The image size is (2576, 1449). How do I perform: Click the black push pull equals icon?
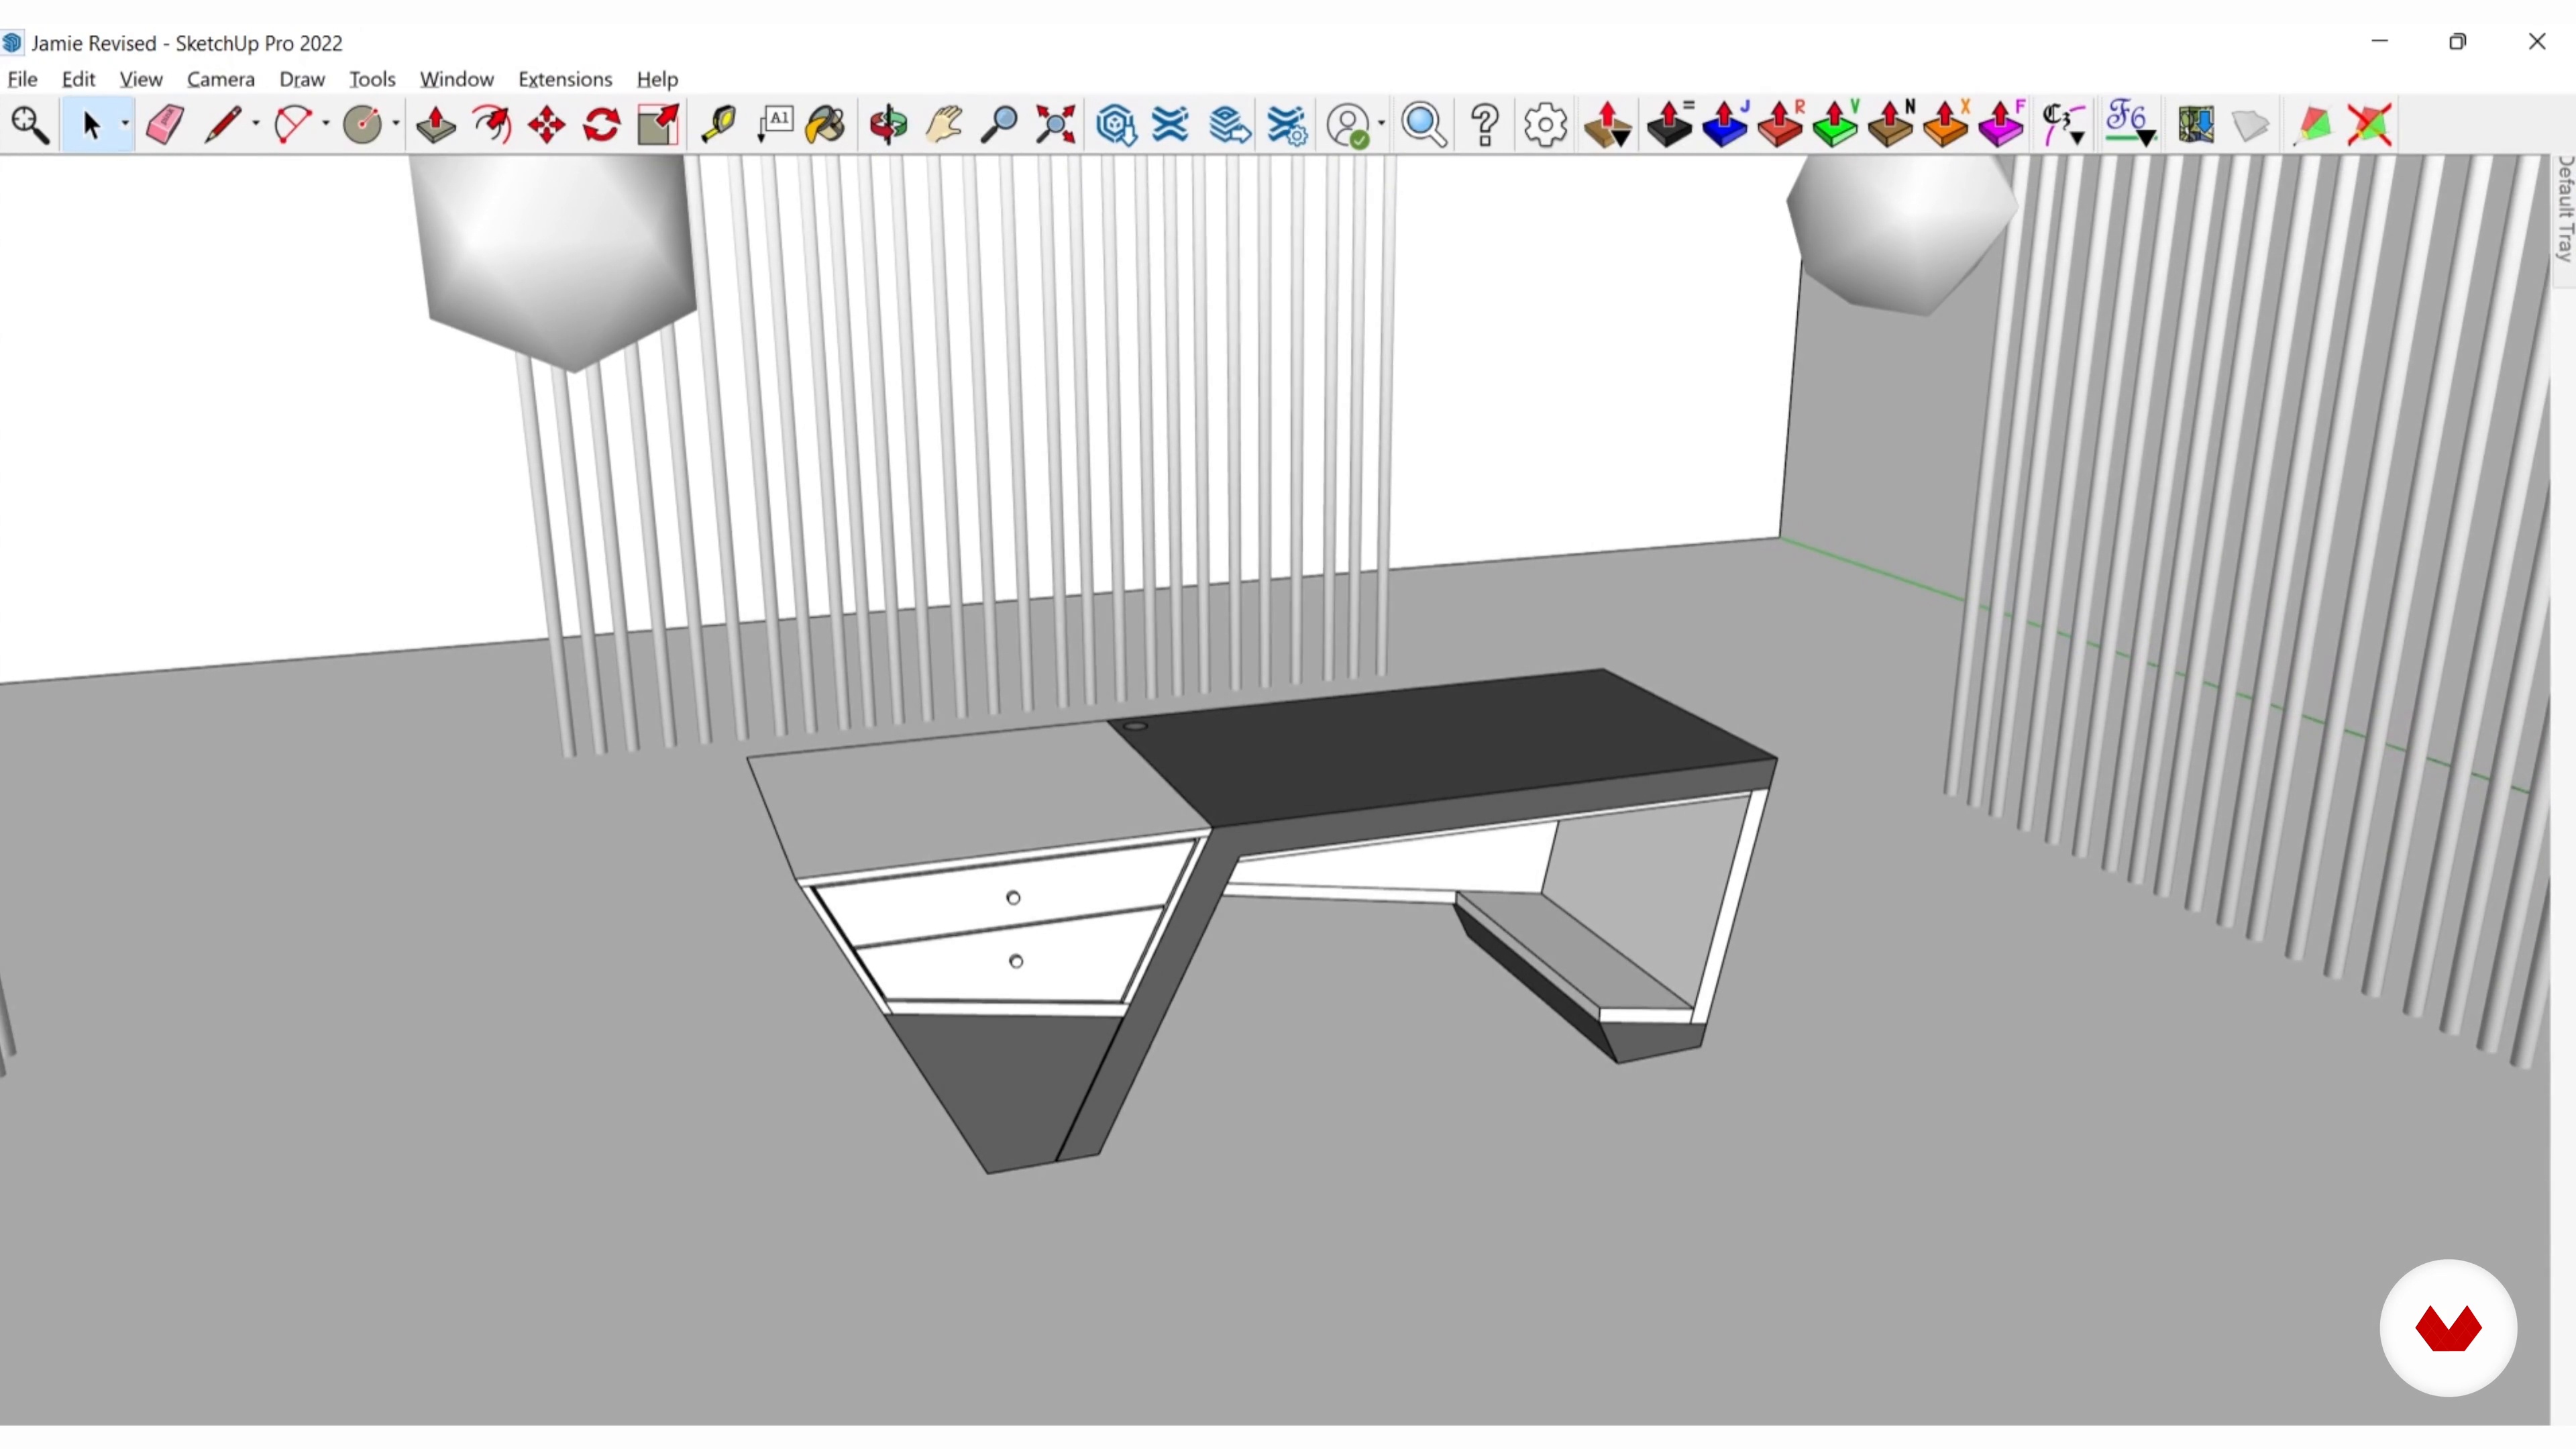pyautogui.click(x=1670, y=125)
